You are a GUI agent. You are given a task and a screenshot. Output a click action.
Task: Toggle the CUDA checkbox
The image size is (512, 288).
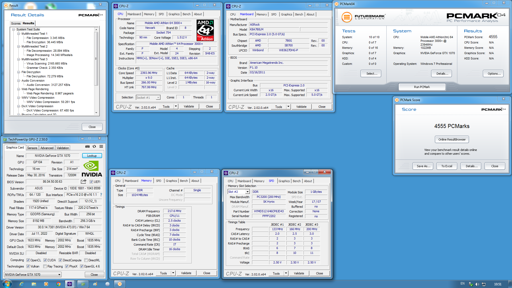tap(45, 260)
